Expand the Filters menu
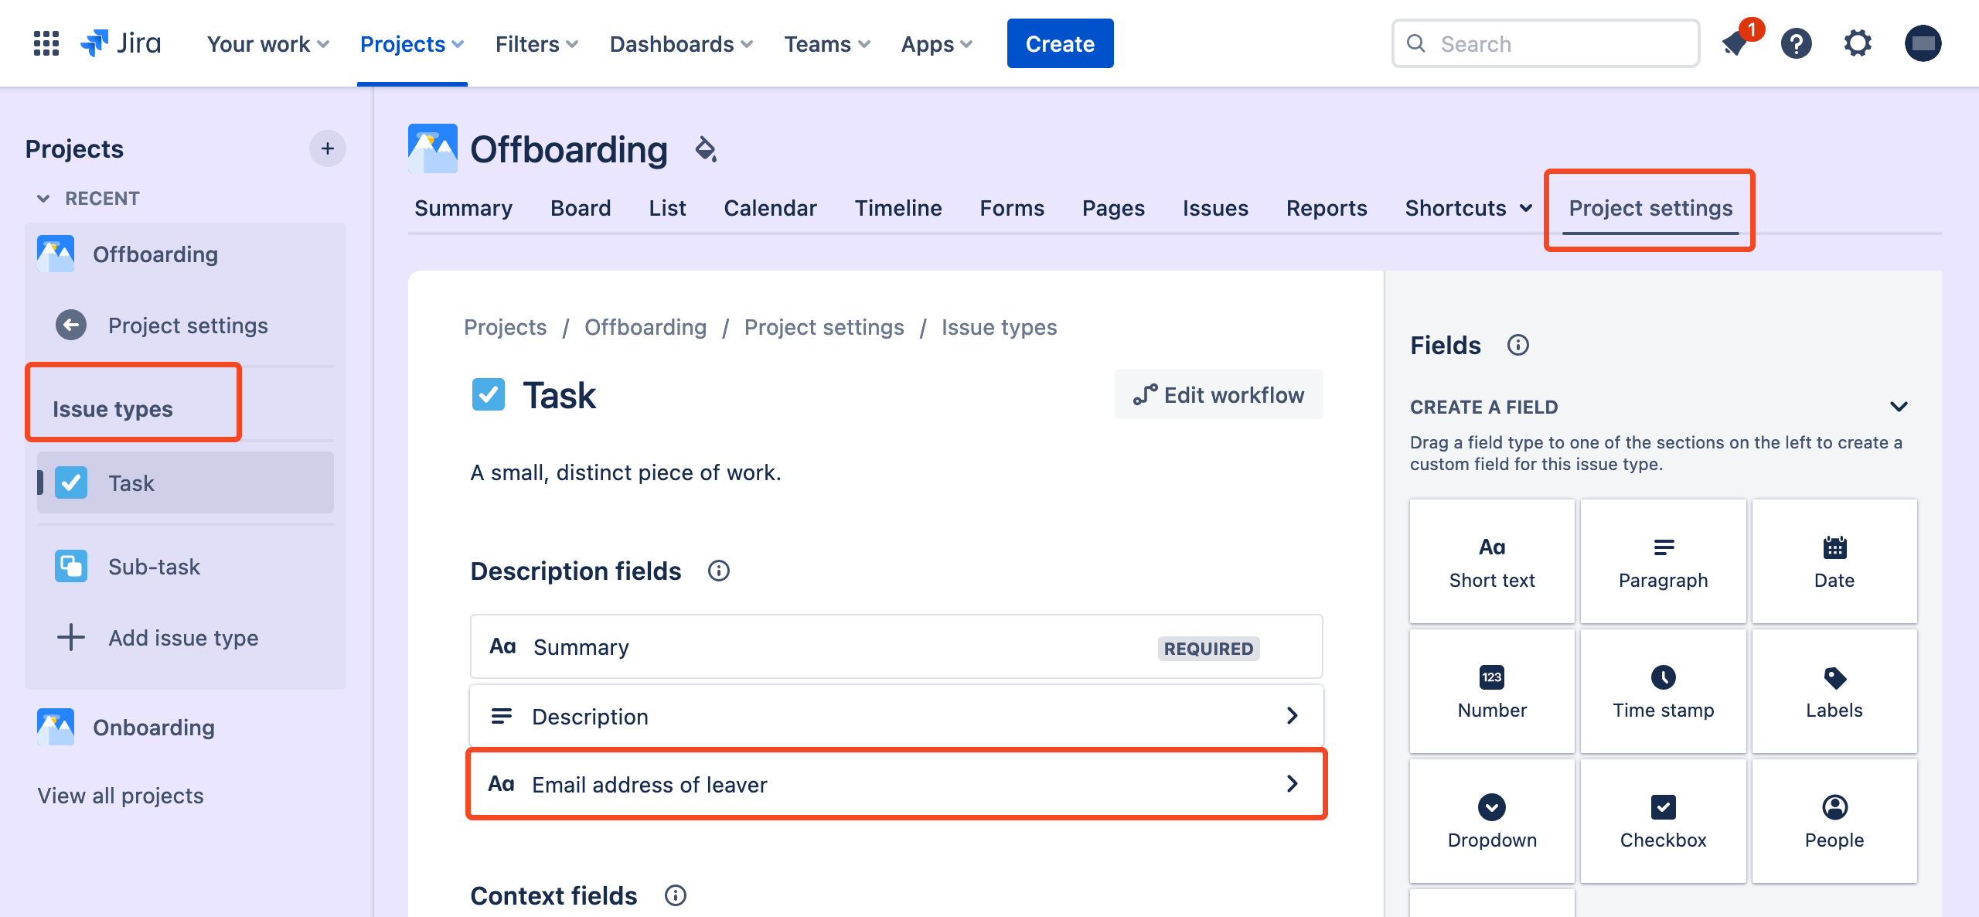Image resolution: width=1979 pixels, height=917 pixels. tap(536, 44)
